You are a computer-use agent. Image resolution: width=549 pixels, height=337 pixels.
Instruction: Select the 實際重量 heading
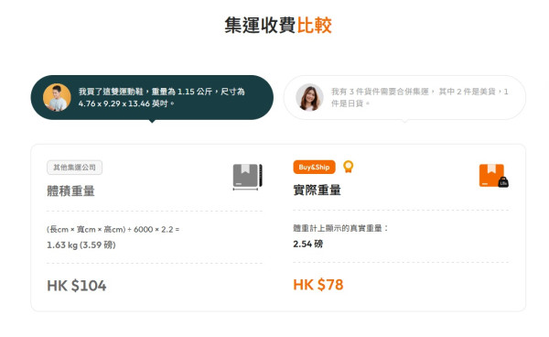pyautogui.click(x=317, y=190)
